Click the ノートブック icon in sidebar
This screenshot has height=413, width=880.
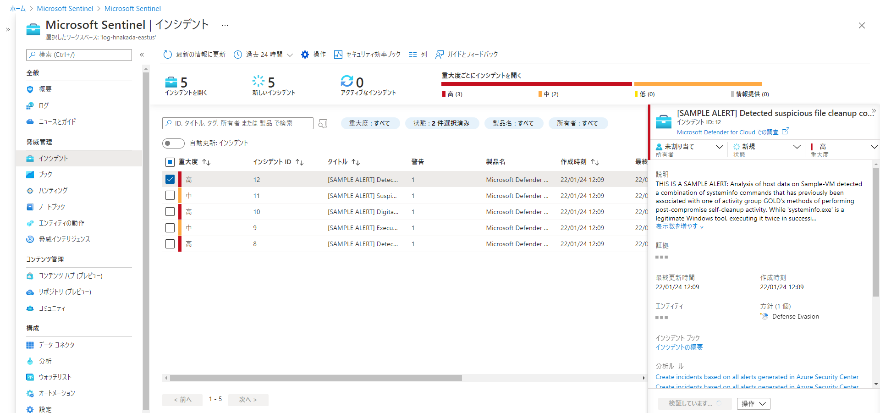point(30,207)
